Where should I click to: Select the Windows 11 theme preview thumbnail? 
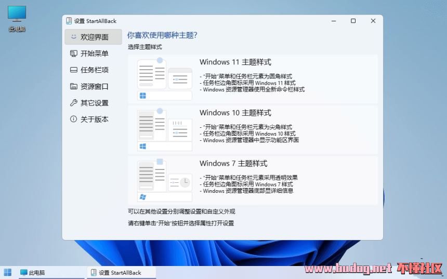pos(164,78)
